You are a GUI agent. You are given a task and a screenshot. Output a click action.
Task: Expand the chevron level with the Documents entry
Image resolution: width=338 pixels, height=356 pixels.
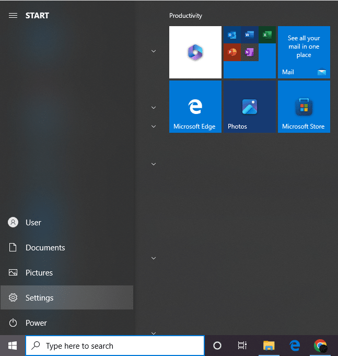click(x=154, y=258)
